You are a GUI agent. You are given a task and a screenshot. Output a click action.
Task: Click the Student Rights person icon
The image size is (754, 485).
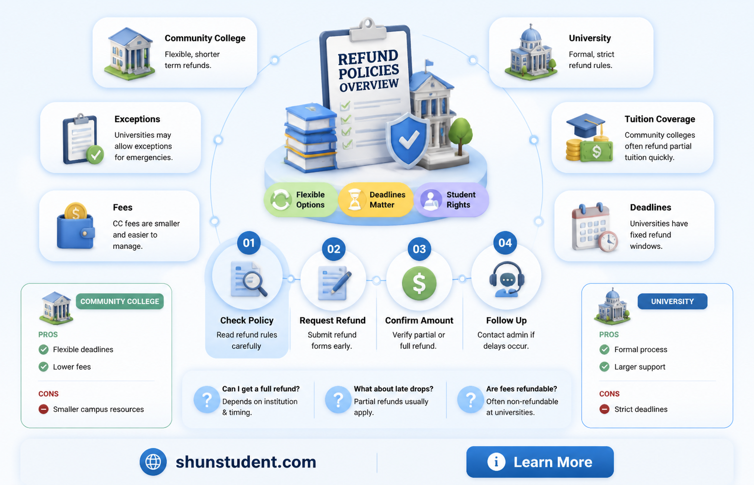pos(431,200)
